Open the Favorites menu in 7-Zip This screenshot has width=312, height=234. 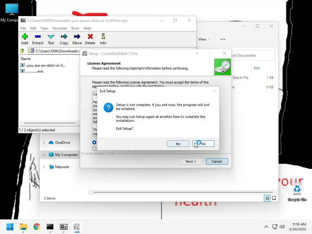click(x=59, y=28)
